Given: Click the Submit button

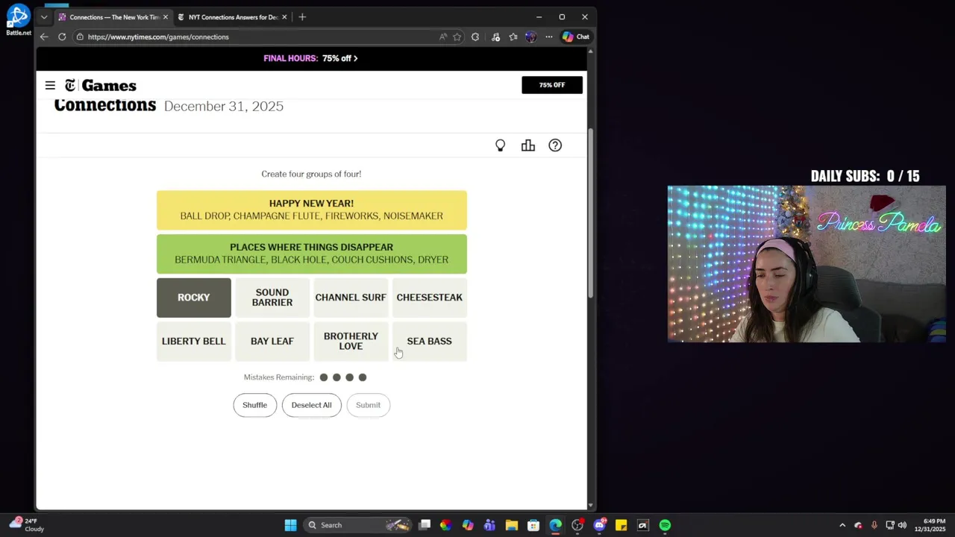Looking at the screenshot, I should (368, 405).
